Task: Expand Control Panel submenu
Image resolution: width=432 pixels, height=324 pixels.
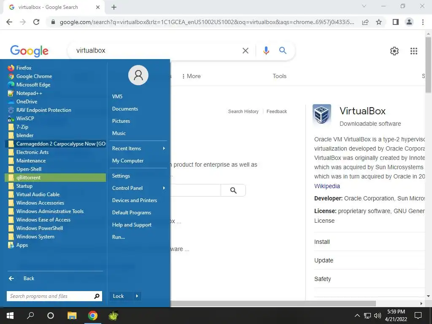Action: [138, 188]
